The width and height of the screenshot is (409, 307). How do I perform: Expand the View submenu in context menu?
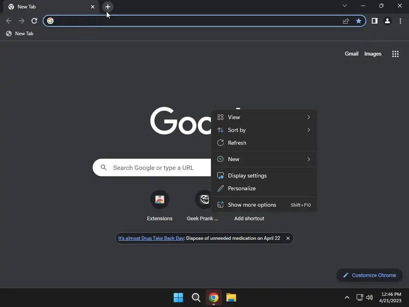(x=264, y=117)
